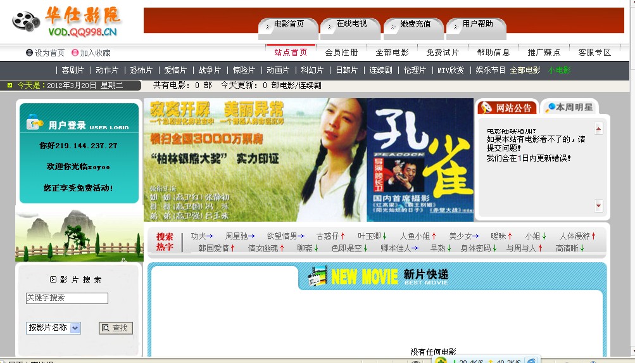Click 加入收藏 link
This screenshot has height=363, width=635.
click(x=95, y=53)
